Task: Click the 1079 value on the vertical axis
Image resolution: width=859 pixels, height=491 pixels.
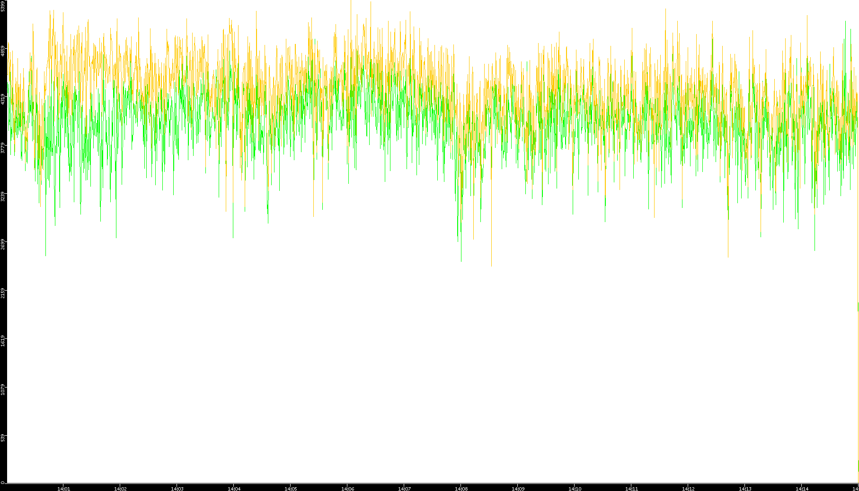Action: 3,390
